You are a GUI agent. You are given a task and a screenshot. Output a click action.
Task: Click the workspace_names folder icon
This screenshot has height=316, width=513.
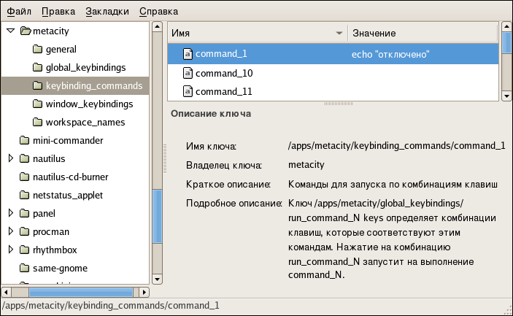38,122
